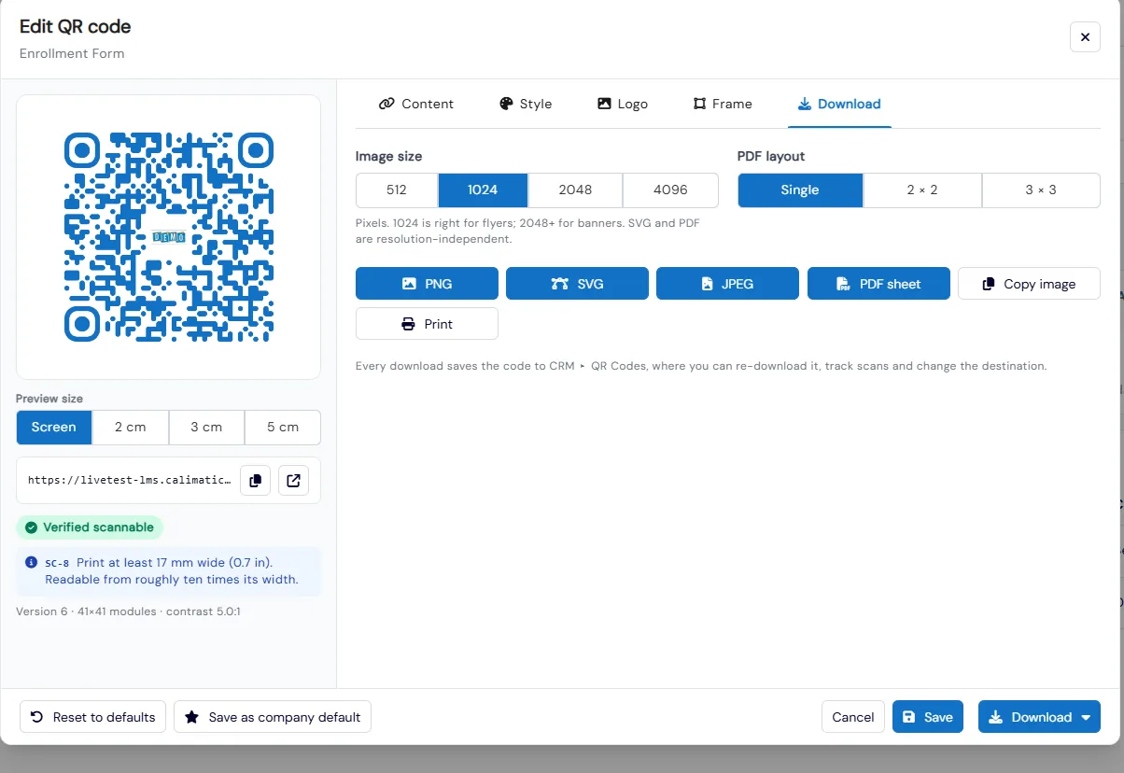
Task: Close the Edit QR code dialog
Action: (1085, 37)
